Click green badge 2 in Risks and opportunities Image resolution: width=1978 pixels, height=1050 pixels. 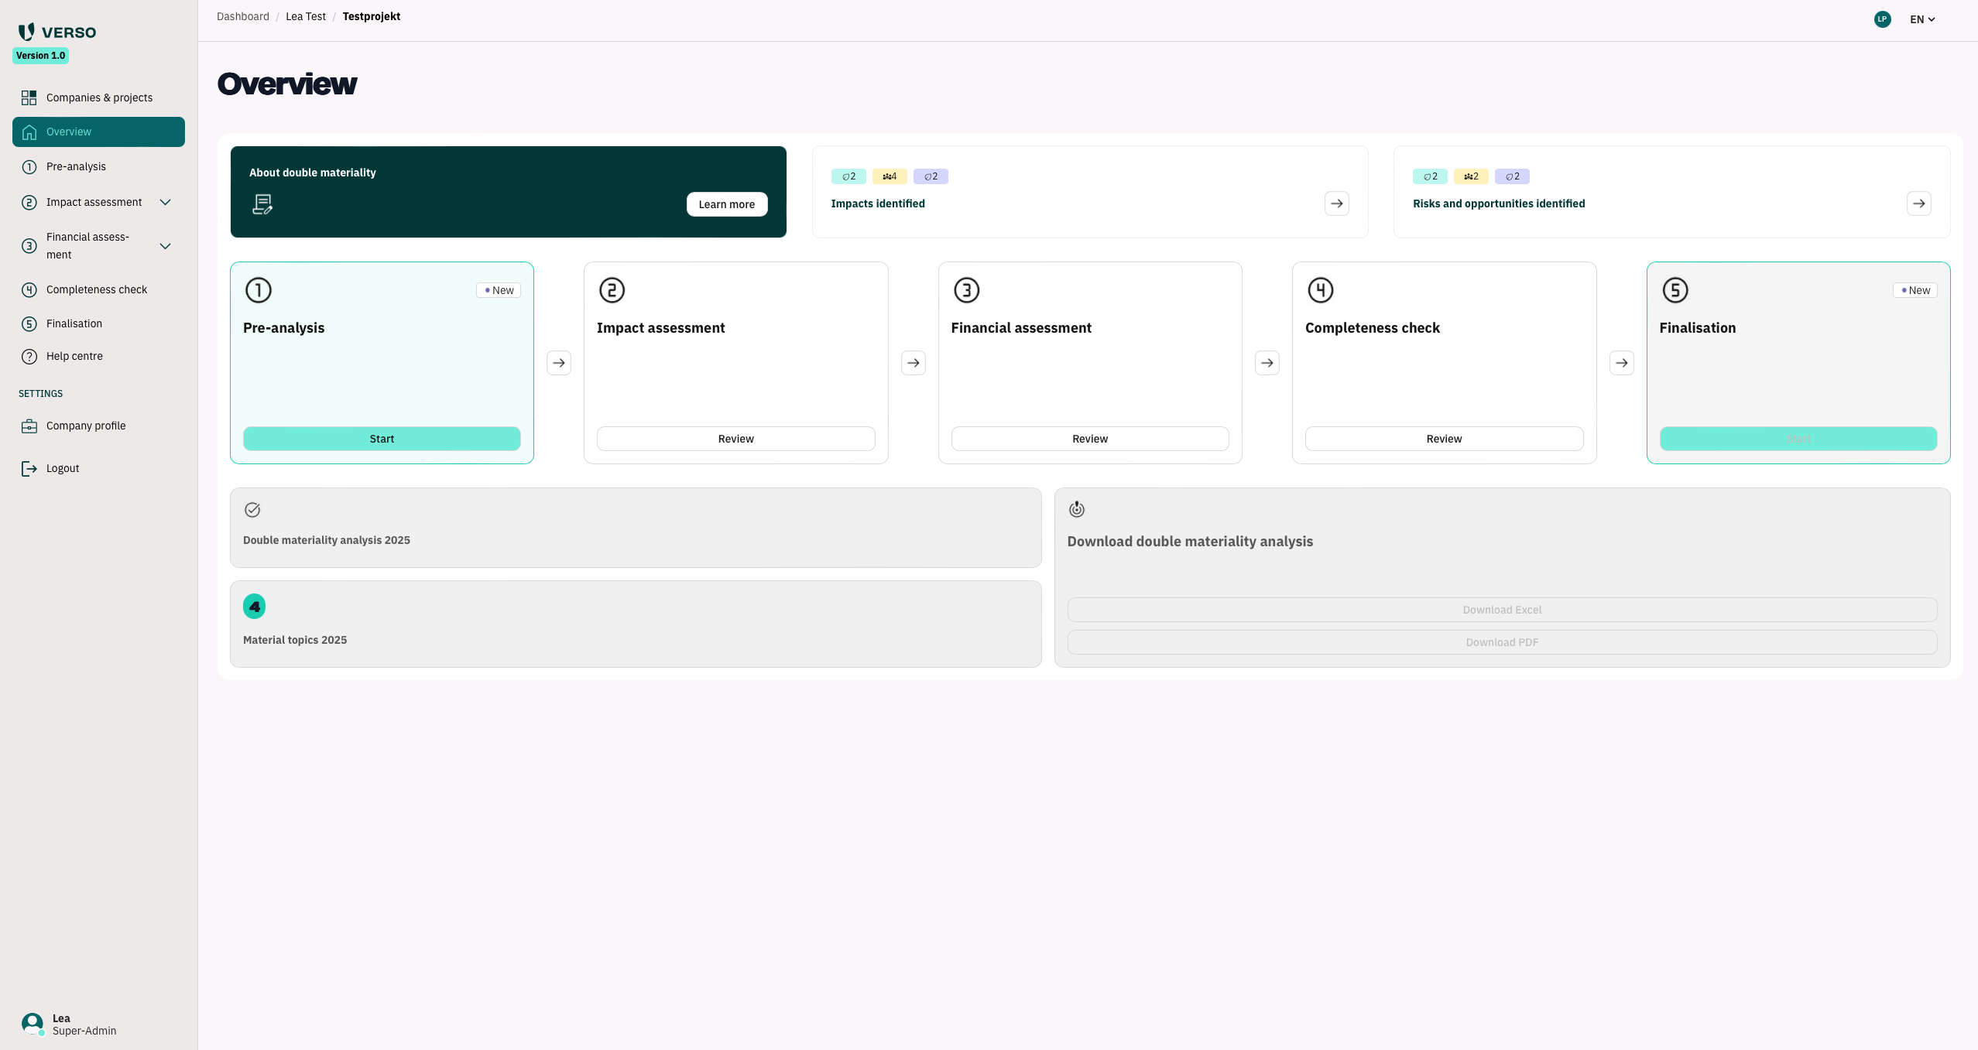pyautogui.click(x=1430, y=176)
